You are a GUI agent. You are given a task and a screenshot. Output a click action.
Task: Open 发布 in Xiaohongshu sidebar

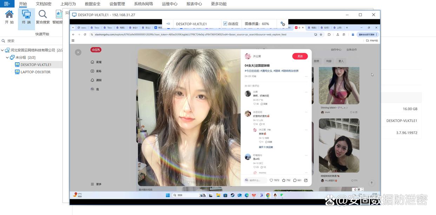pos(97,71)
